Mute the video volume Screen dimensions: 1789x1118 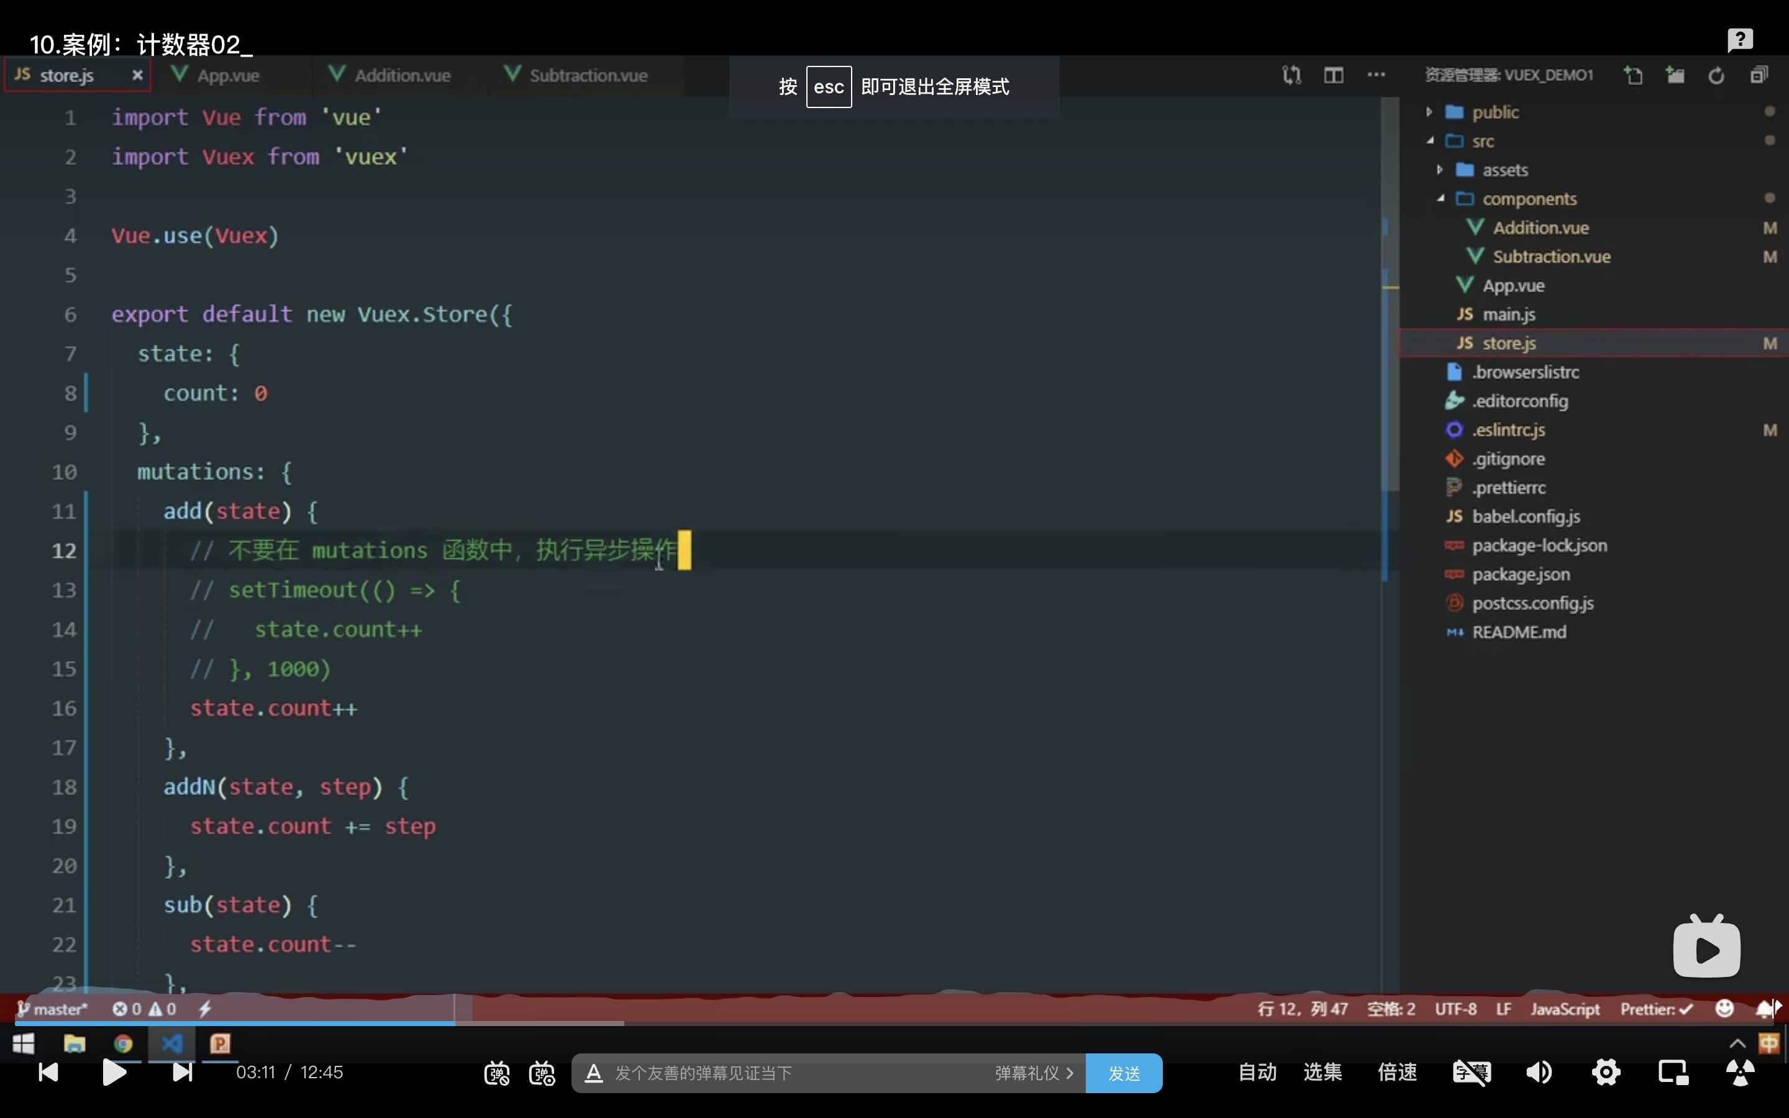[x=1539, y=1072]
